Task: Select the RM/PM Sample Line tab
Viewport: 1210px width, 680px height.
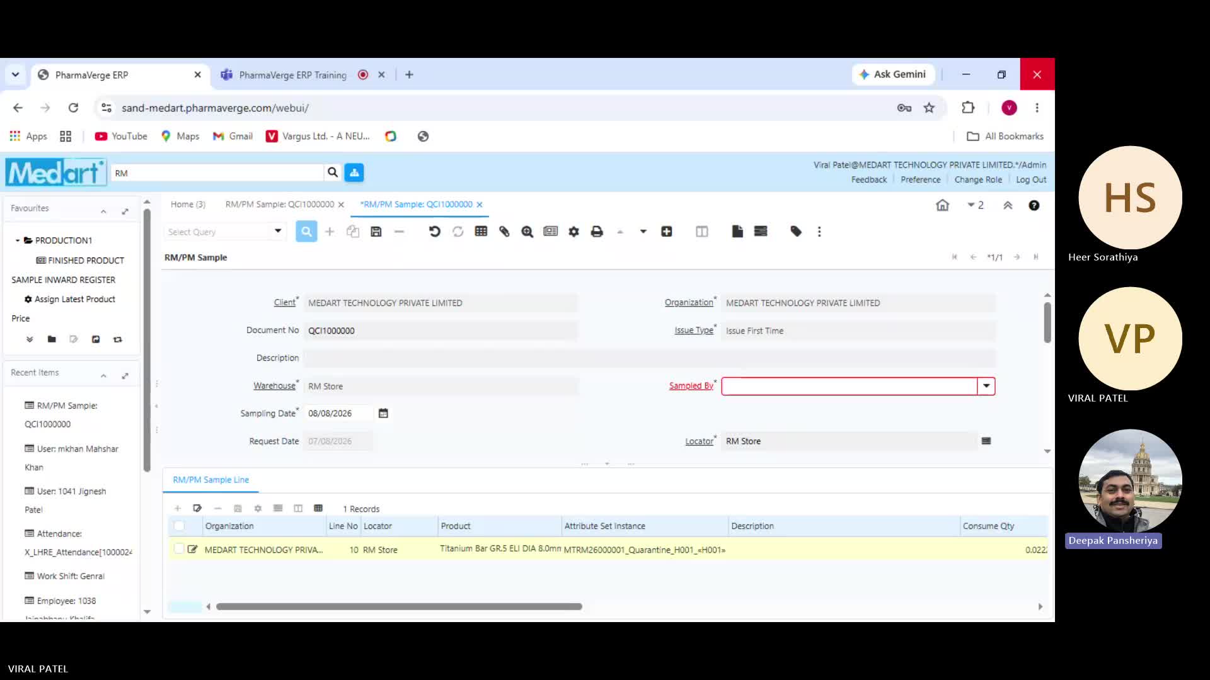Action: (x=211, y=480)
